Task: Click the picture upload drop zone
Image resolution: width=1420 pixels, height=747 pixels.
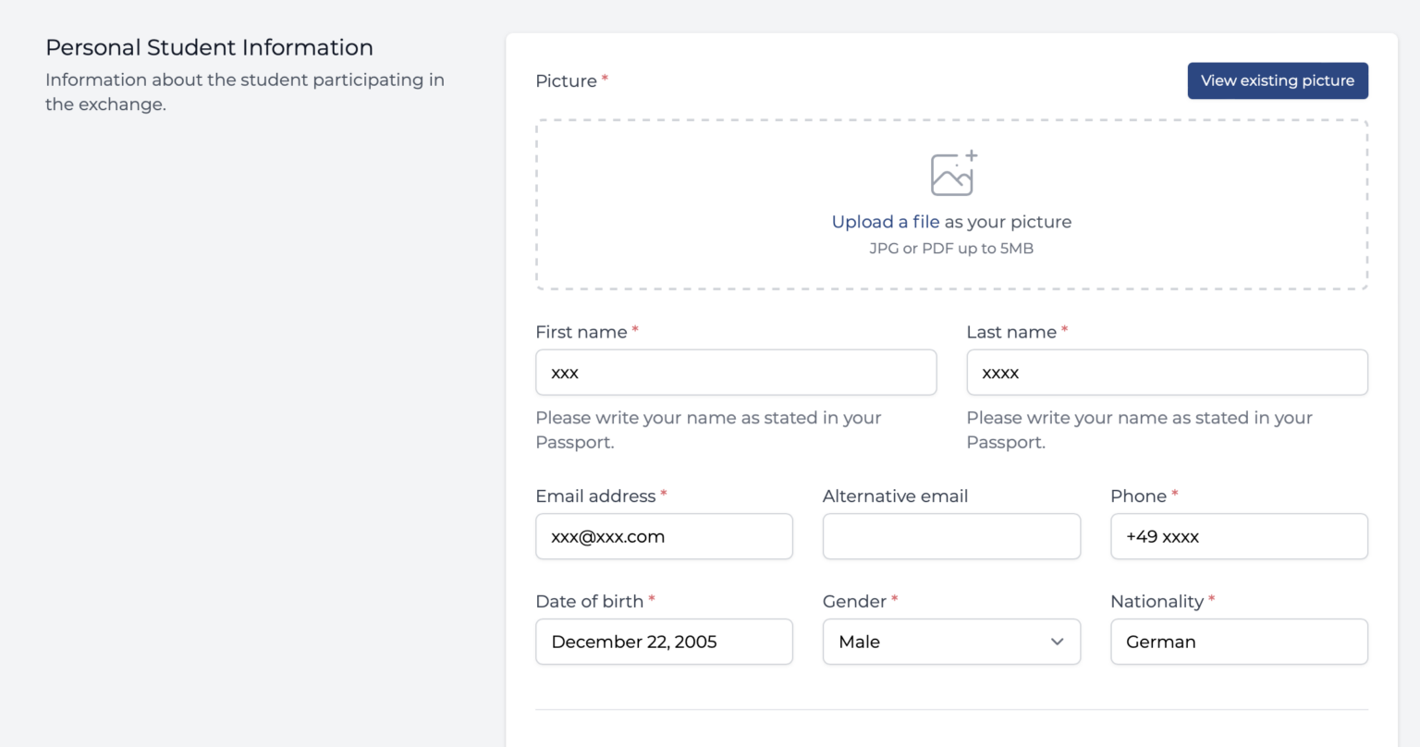Action: click(951, 204)
